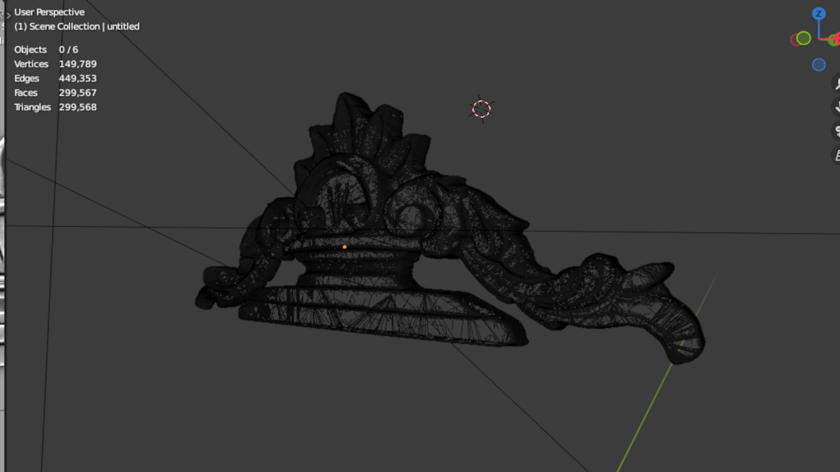This screenshot has height=472, width=840.
Task: Click the 'User Perspective' view label
Action: tap(49, 12)
